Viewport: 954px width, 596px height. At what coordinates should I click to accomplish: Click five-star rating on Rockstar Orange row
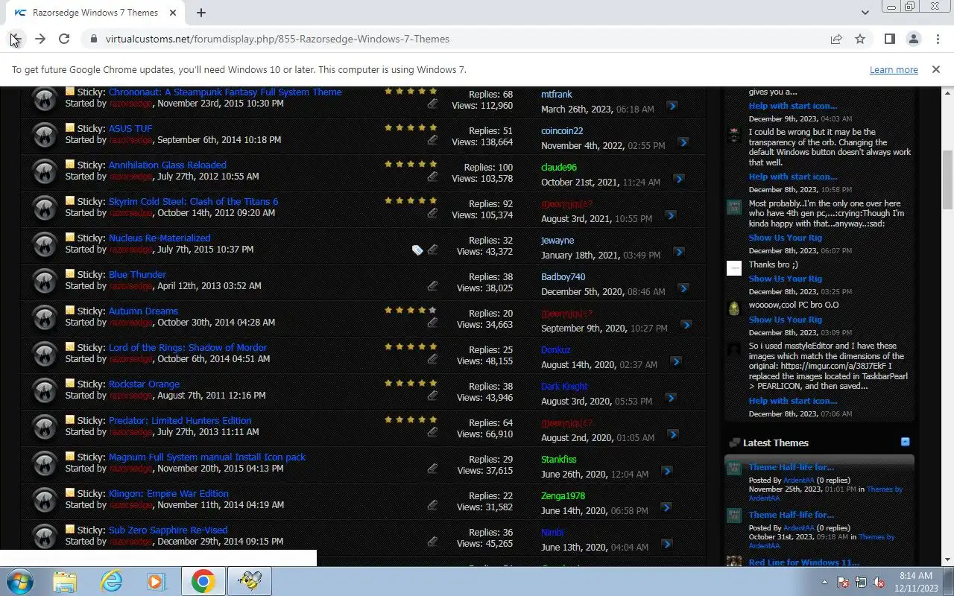click(411, 384)
